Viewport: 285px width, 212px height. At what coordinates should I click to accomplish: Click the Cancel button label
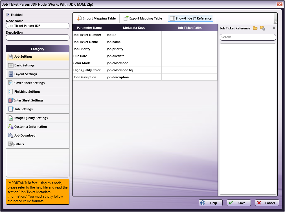tap(270, 203)
